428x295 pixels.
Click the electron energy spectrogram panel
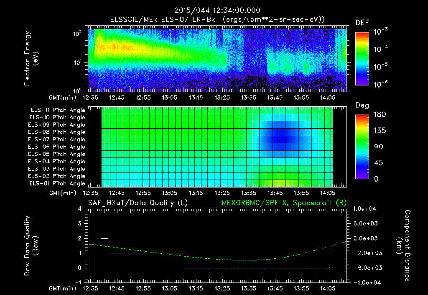coord(217,59)
